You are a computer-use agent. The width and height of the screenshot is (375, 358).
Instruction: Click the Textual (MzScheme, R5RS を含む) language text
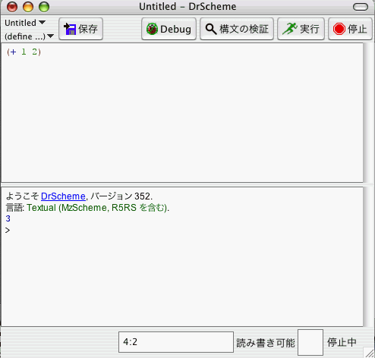coord(97,208)
